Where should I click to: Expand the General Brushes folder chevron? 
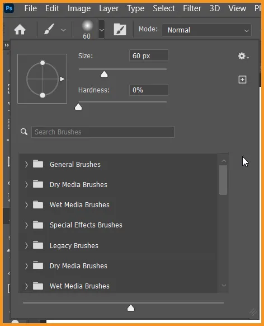click(26, 165)
